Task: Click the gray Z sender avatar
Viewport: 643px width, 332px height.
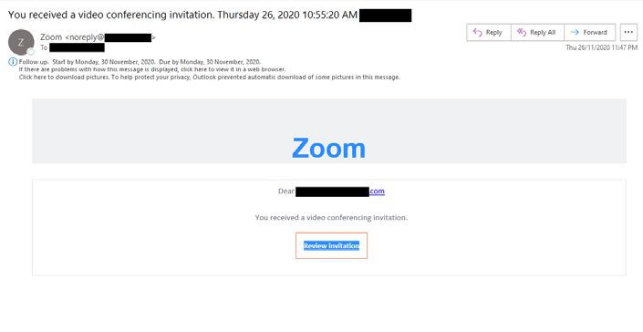Action: 21,42
